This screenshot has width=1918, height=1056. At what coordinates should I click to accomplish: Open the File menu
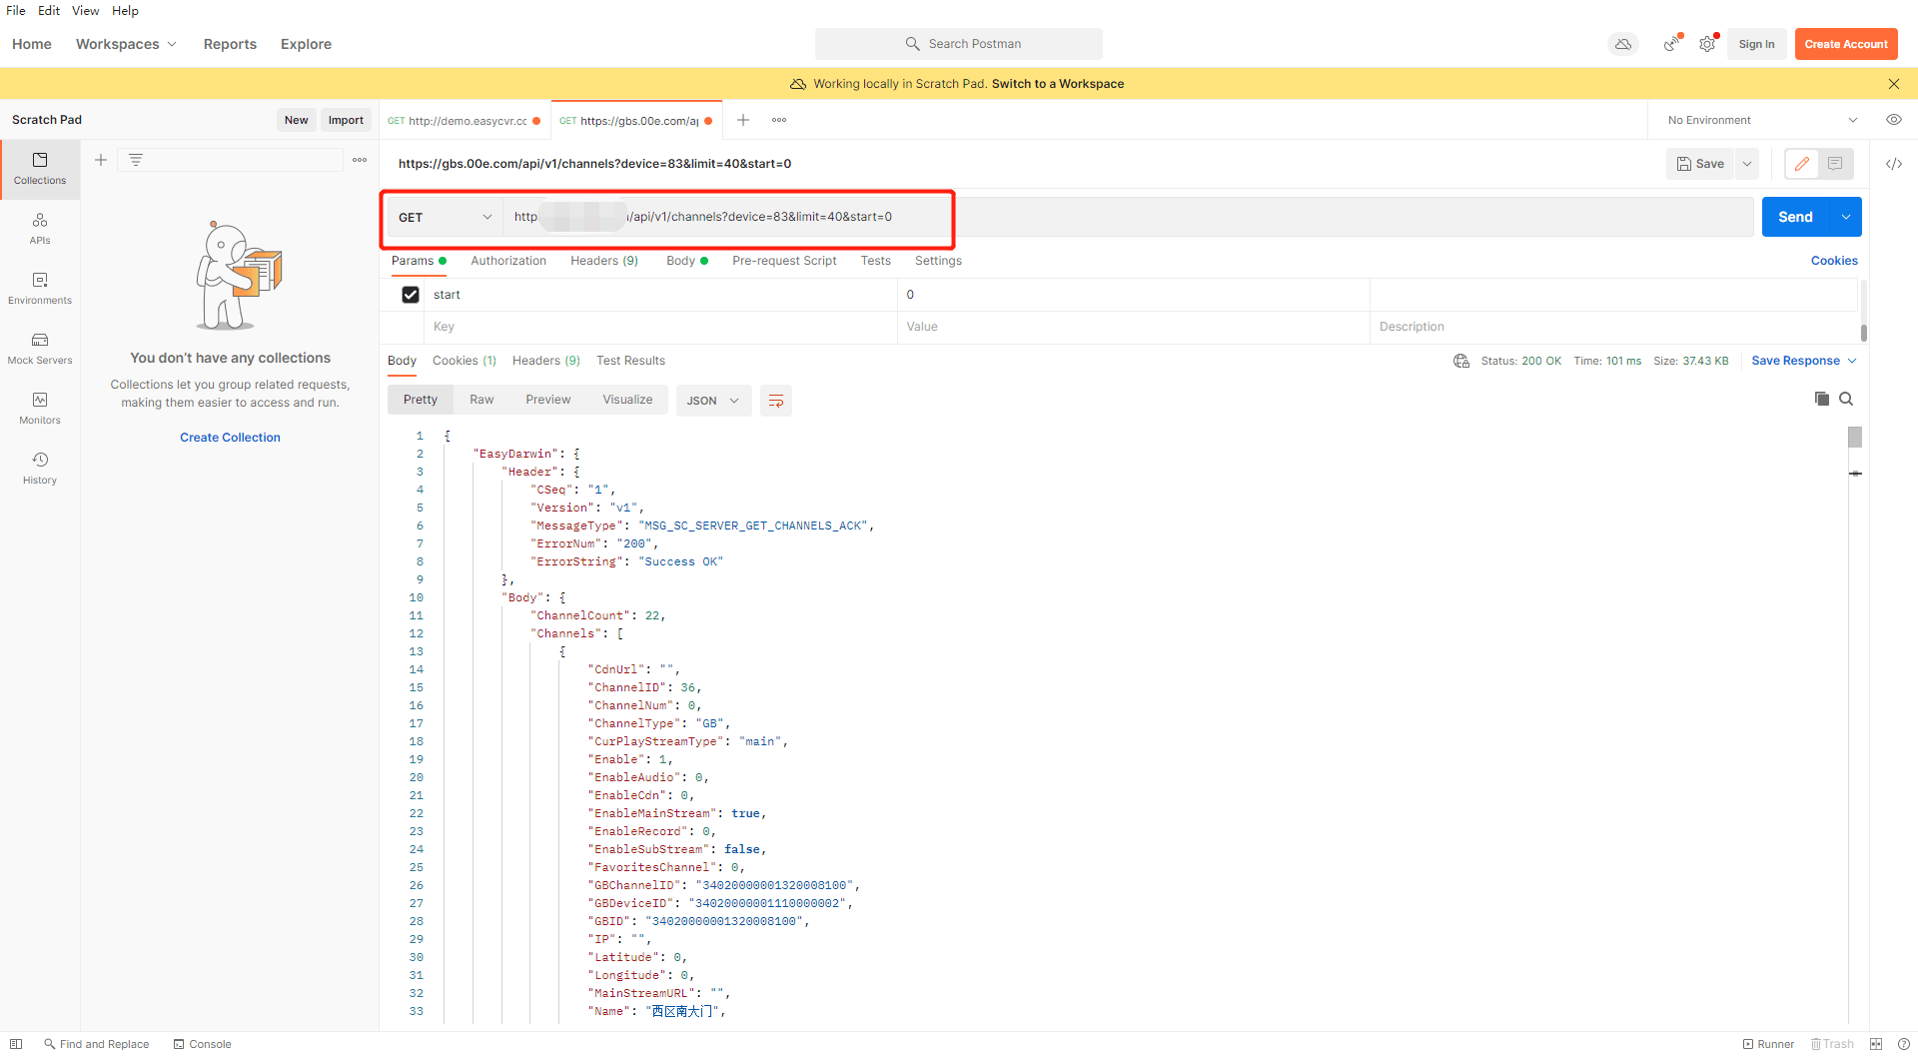(16, 11)
